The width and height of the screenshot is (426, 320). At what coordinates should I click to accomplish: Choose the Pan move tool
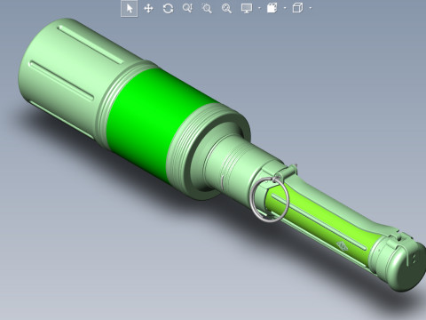tap(148, 8)
